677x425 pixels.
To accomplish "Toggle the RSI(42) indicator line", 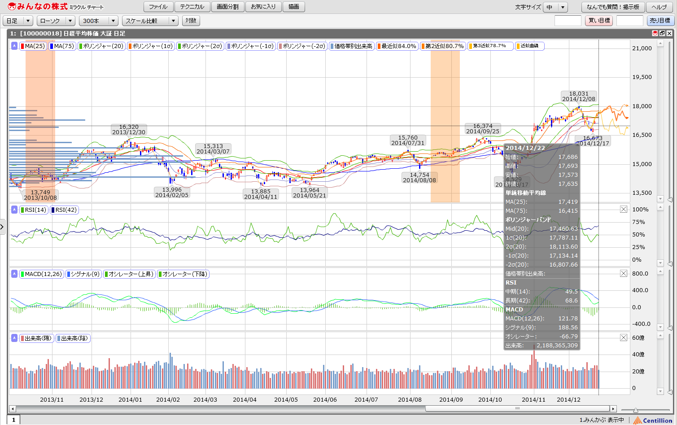I will point(64,210).
